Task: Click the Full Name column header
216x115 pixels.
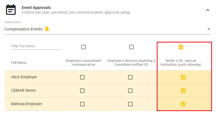Action: 19,63
